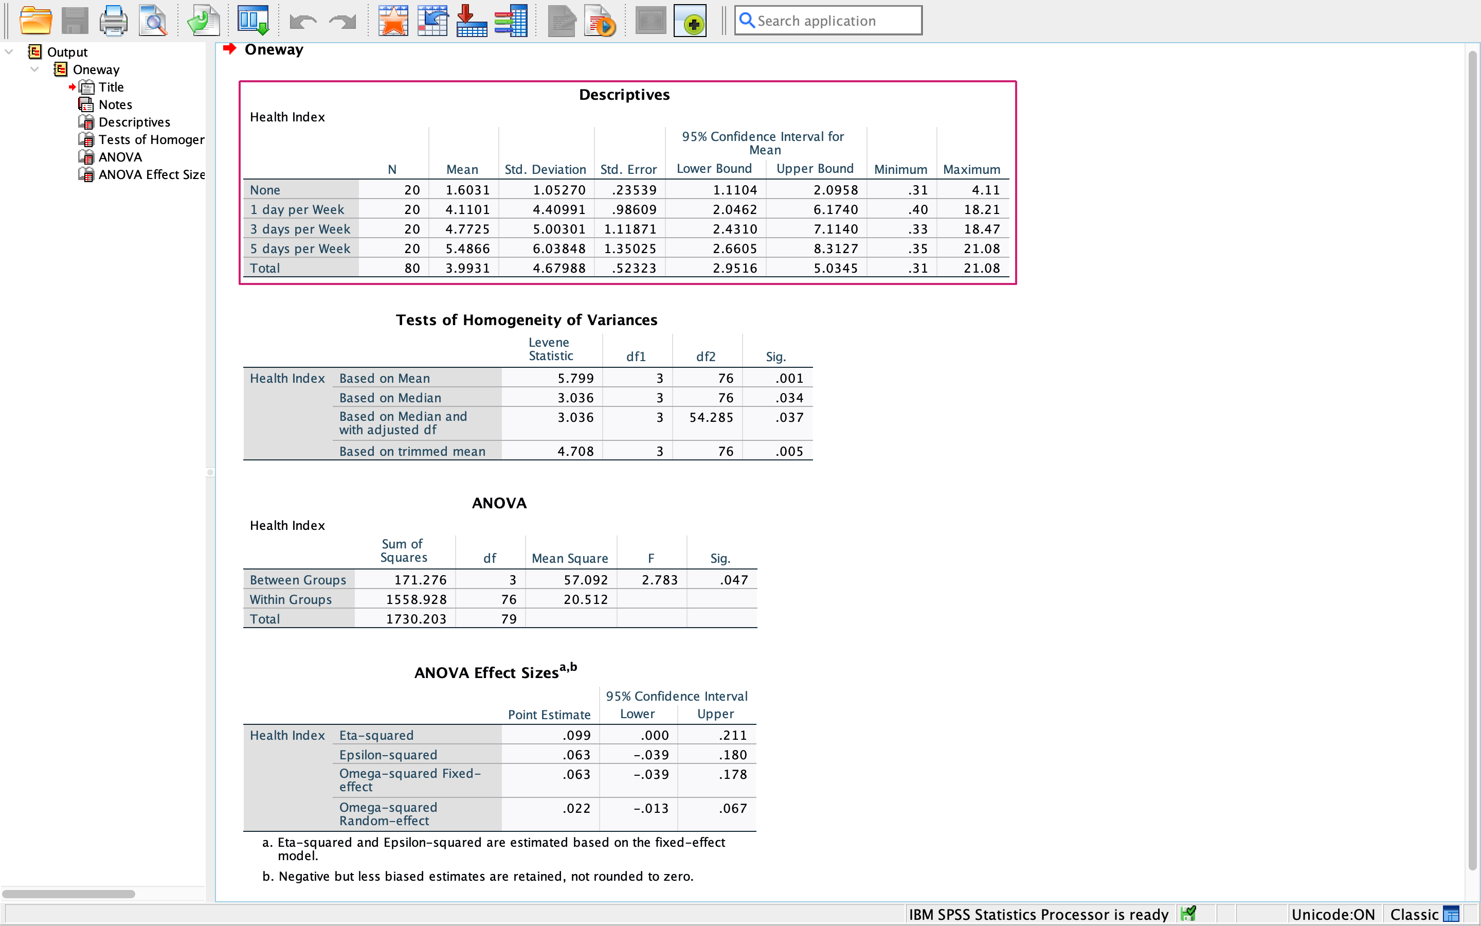Click the ANOVA table icon in outline
Screen dimensions: 1481x926
86,157
